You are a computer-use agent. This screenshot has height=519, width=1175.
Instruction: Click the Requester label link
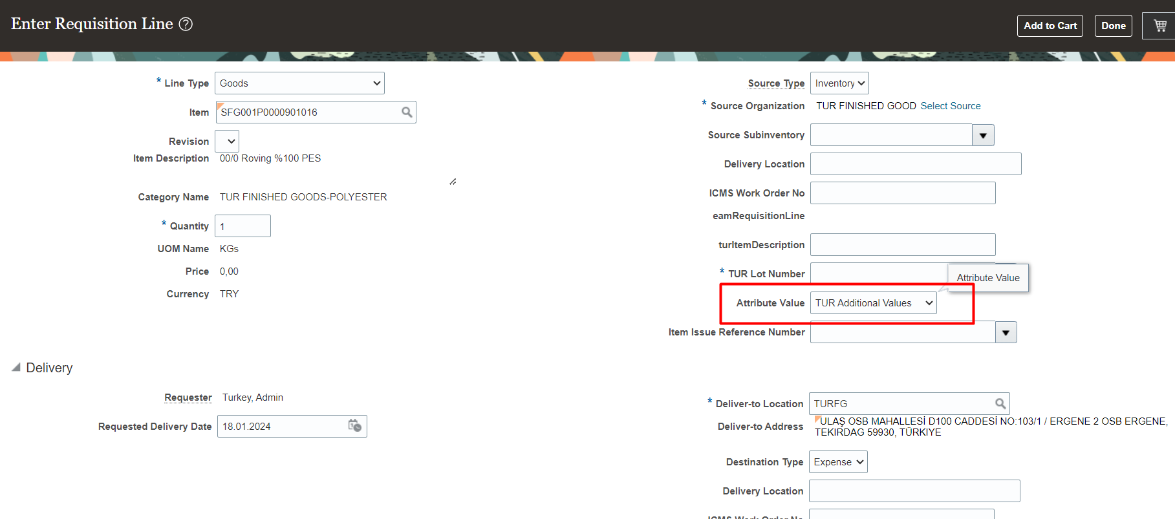pyautogui.click(x=188, y=397)
